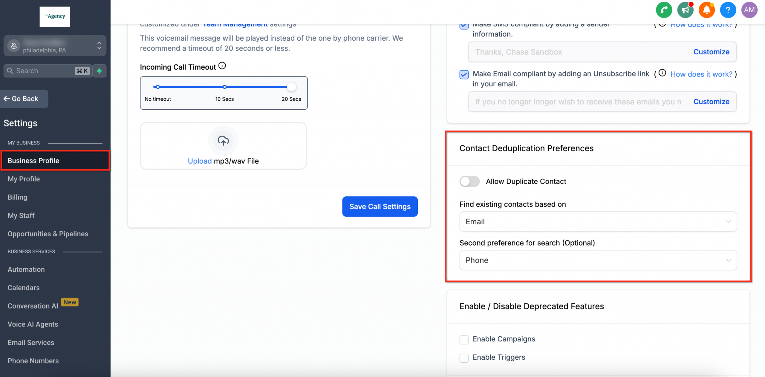
Task: Open the Email deduplication search dropdown
Action: click(x=598, y=222)
